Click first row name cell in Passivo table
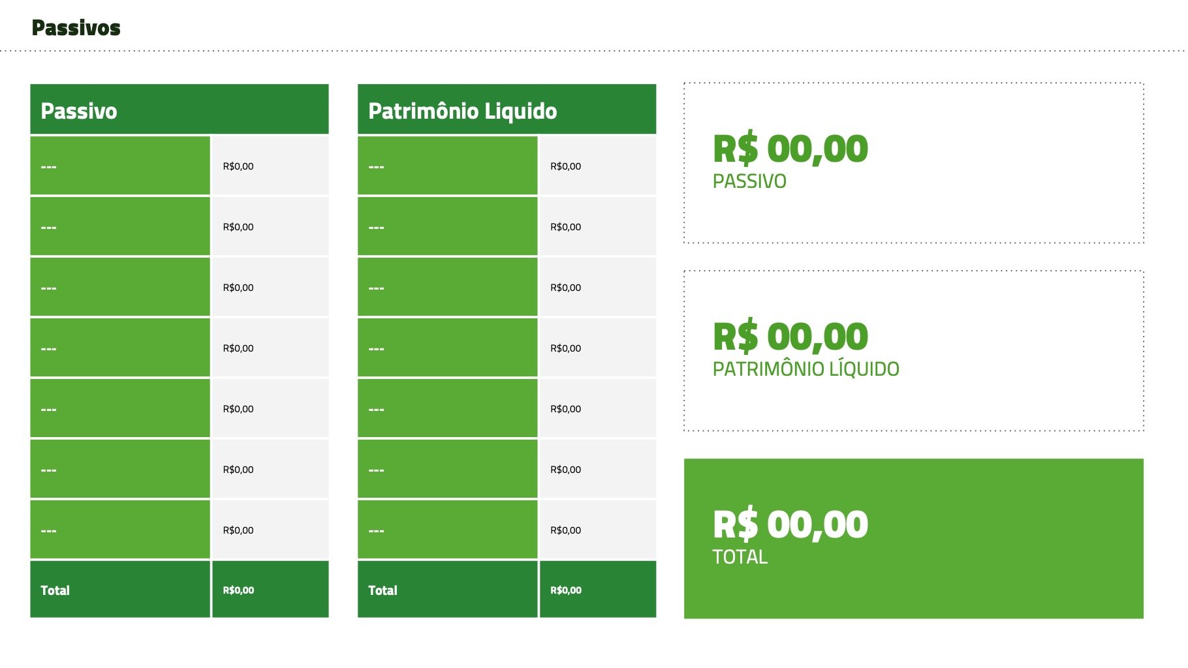Image resolution: width=1188 pixels, height=668 pixels. click(120, 166)
